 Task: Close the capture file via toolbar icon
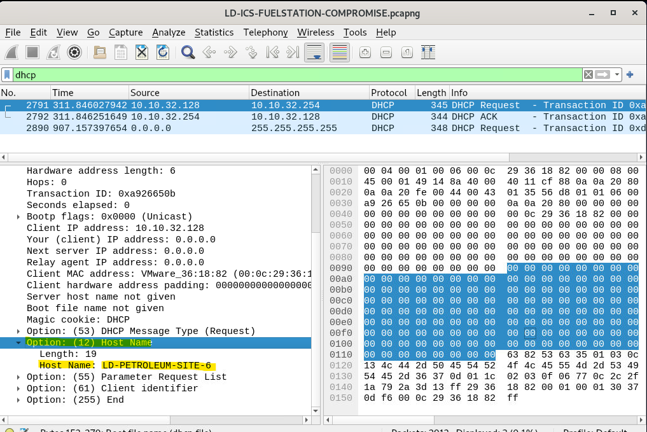point(142,52)
